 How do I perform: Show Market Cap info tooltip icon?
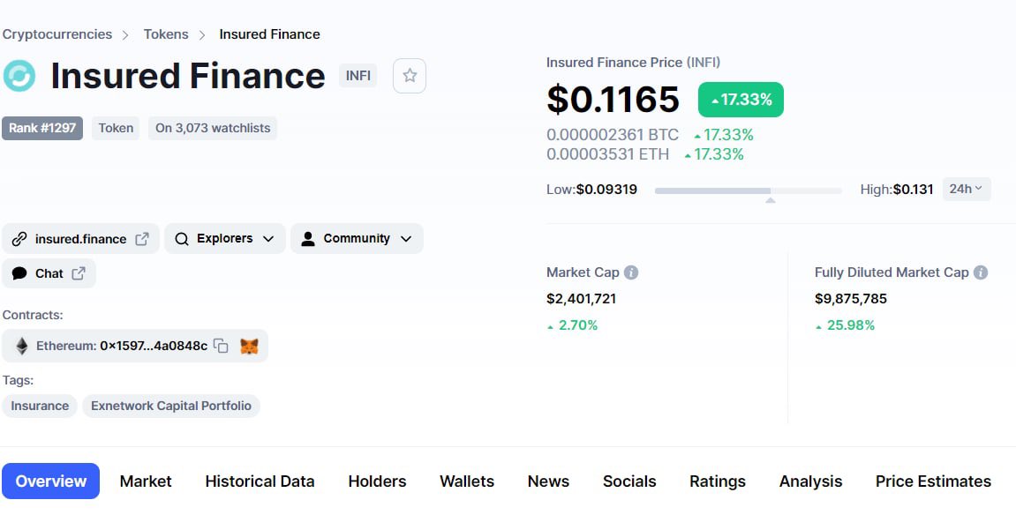click(x=631, y=272)
